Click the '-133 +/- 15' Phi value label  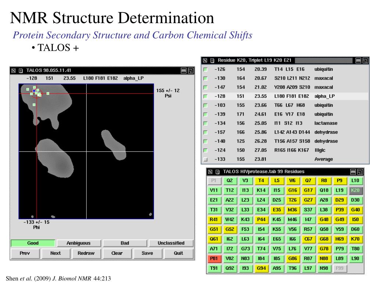[36, 222]
